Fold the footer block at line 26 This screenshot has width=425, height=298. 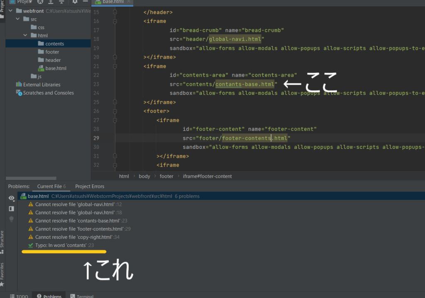tap(115, 111)
